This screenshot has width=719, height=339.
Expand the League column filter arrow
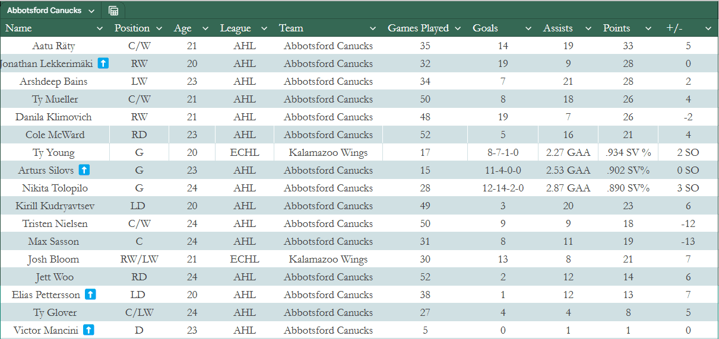pyautogui.click(x=264, y=28)
